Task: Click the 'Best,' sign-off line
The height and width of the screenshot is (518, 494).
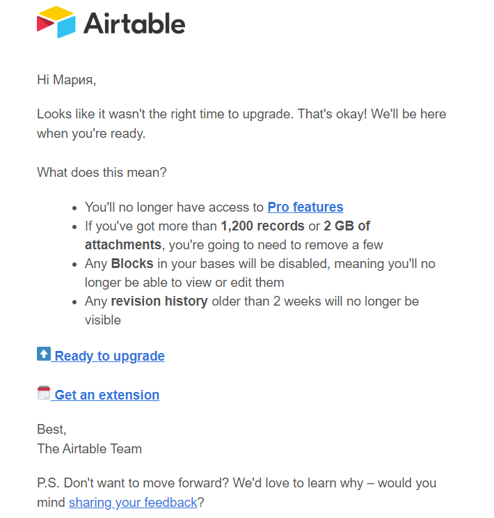Action: point(51,430)
